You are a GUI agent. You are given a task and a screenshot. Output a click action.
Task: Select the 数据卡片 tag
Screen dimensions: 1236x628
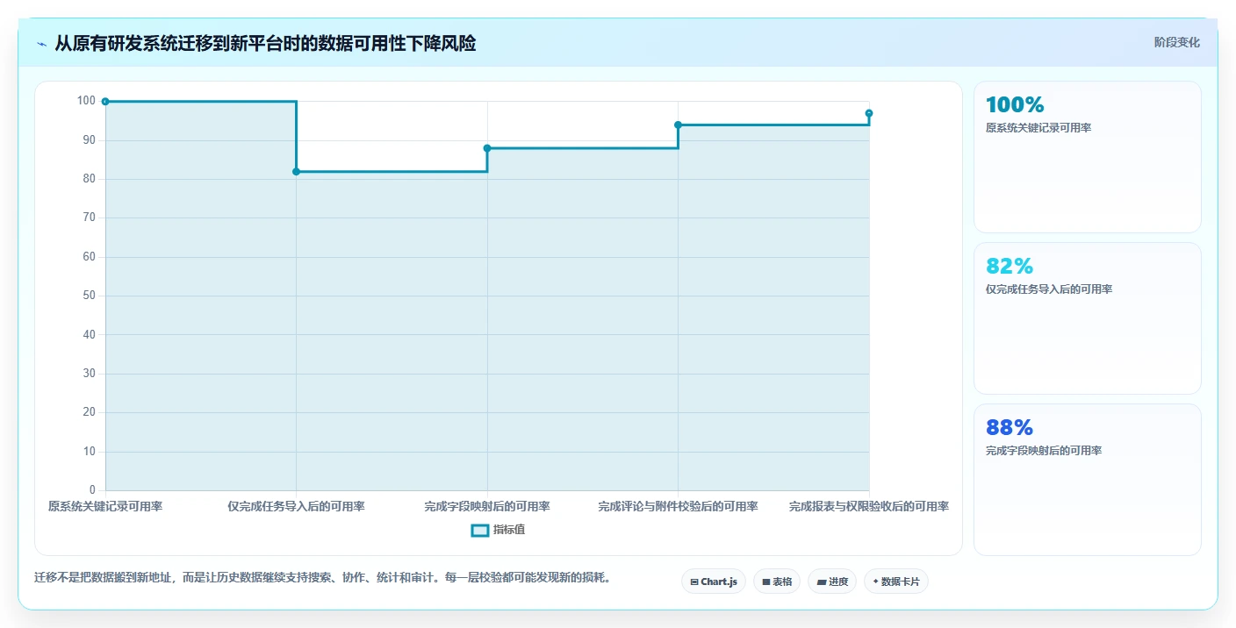coord(896,582)
